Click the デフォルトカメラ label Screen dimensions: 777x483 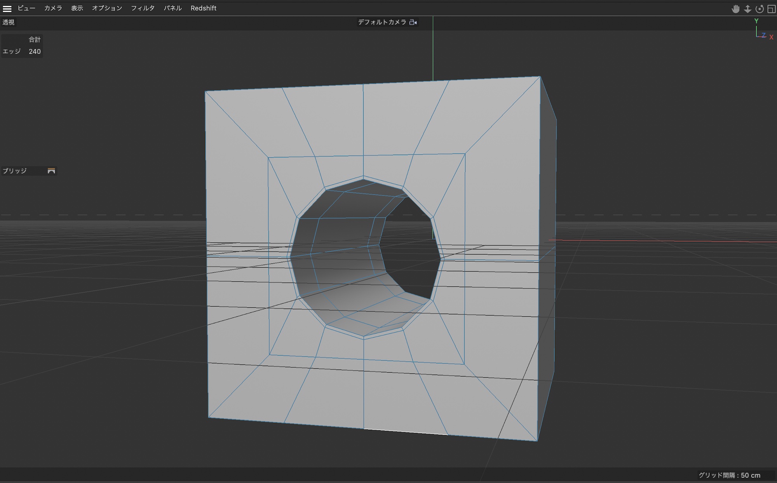pyautogui.click(x=382, y=23)
